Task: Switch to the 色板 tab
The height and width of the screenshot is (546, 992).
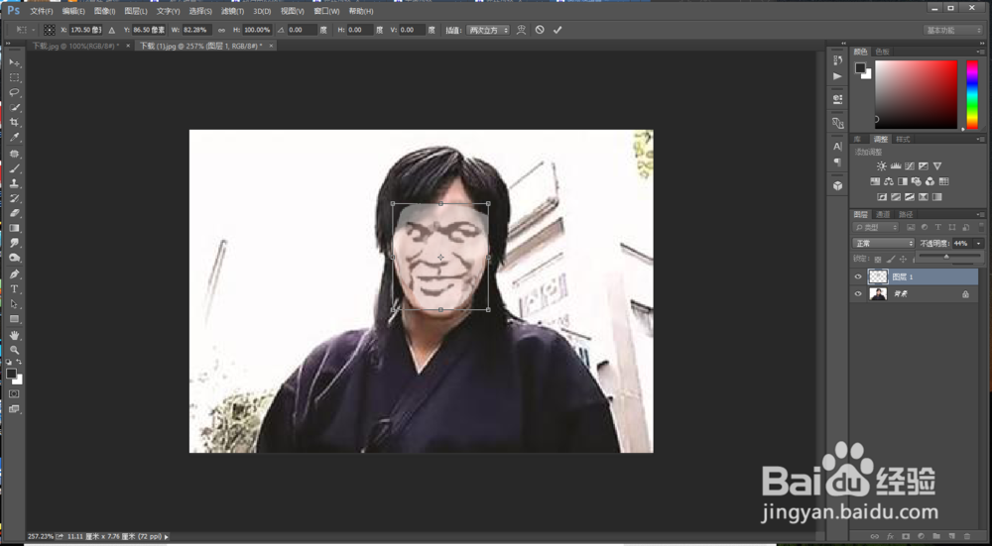Action: (882, 52)
